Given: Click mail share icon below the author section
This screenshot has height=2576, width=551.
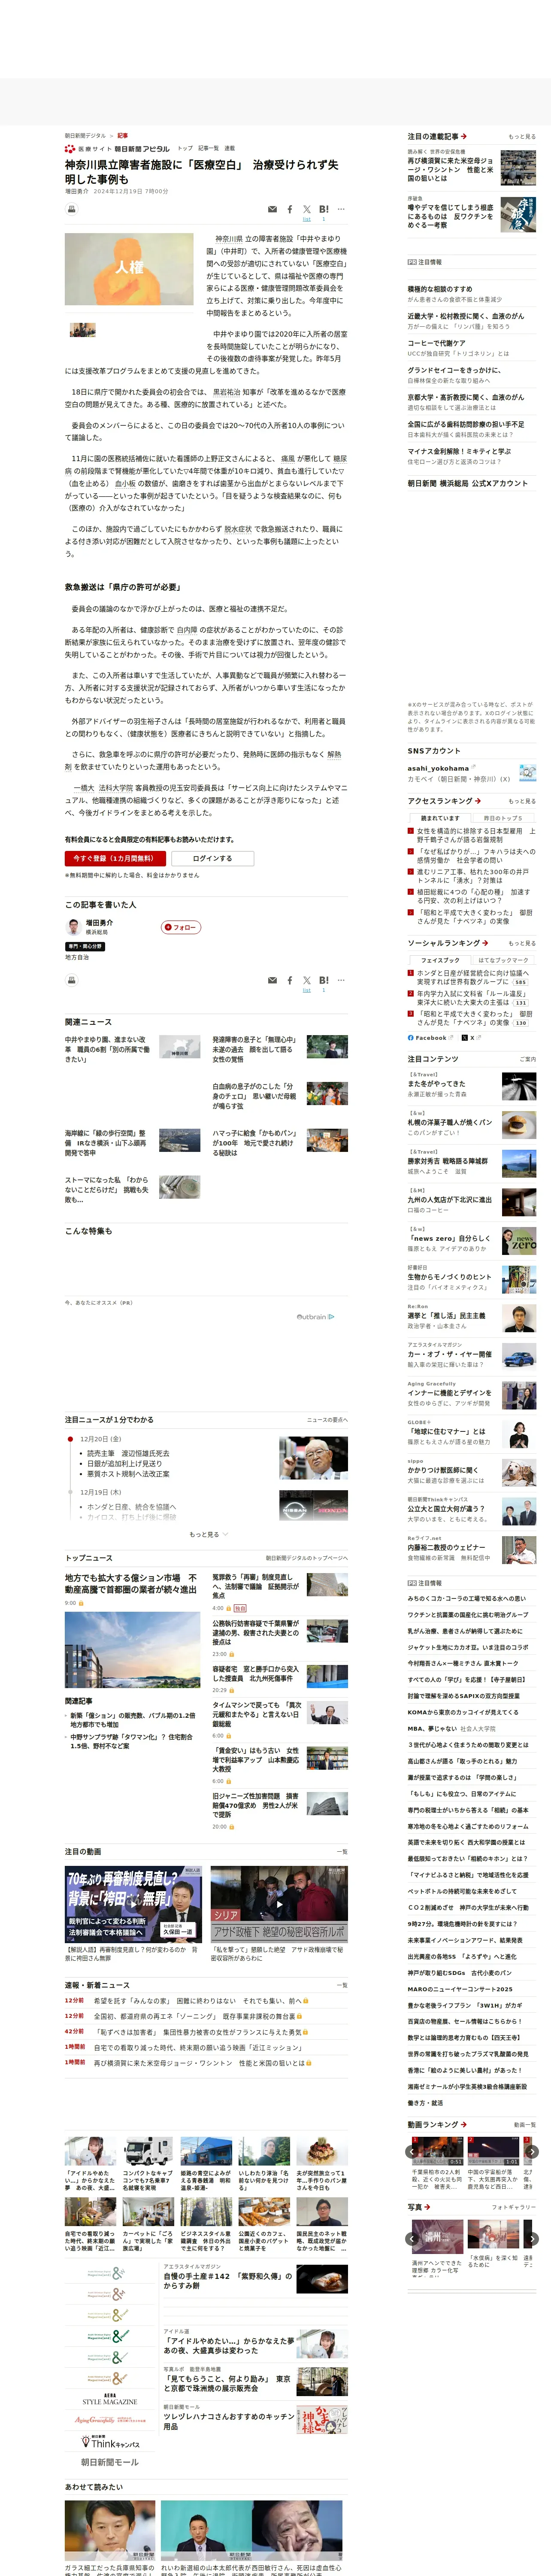Looking at the screenshot, I should coord(272,981).
